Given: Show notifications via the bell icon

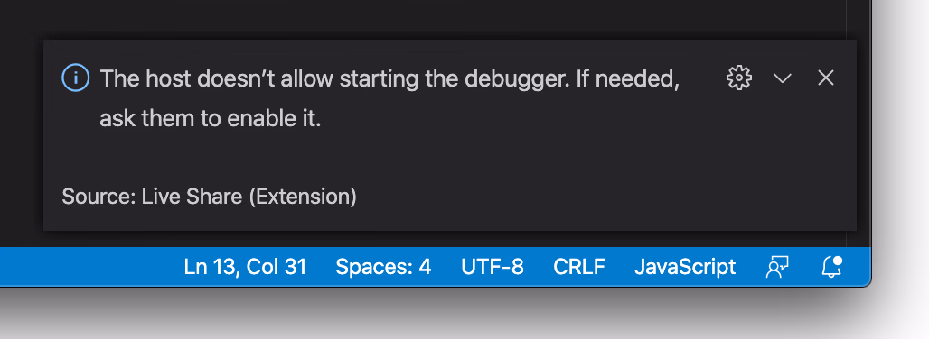Looking at the screenshot, I should (832, 267).
